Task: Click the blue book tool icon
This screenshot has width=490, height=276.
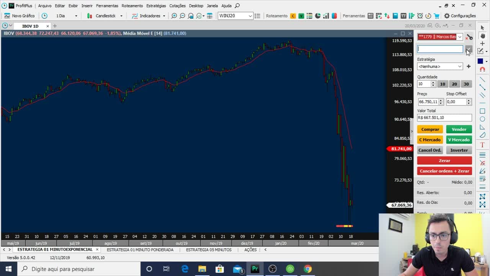Action: click(x=395, y=16)
